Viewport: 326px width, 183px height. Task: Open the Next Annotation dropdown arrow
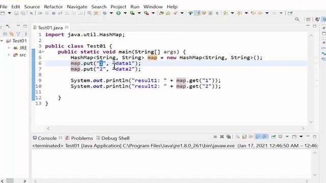click(x=232, y=13)
